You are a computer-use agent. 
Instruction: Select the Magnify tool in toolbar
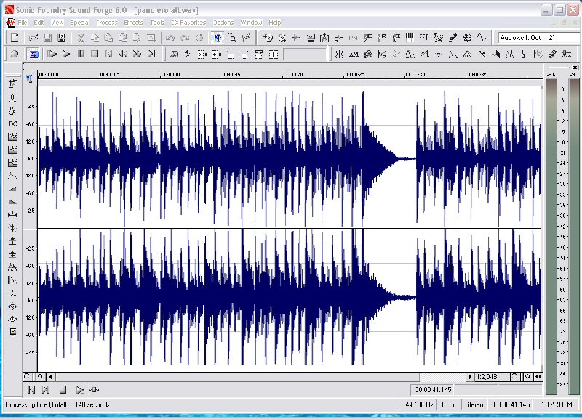point(232,38)
